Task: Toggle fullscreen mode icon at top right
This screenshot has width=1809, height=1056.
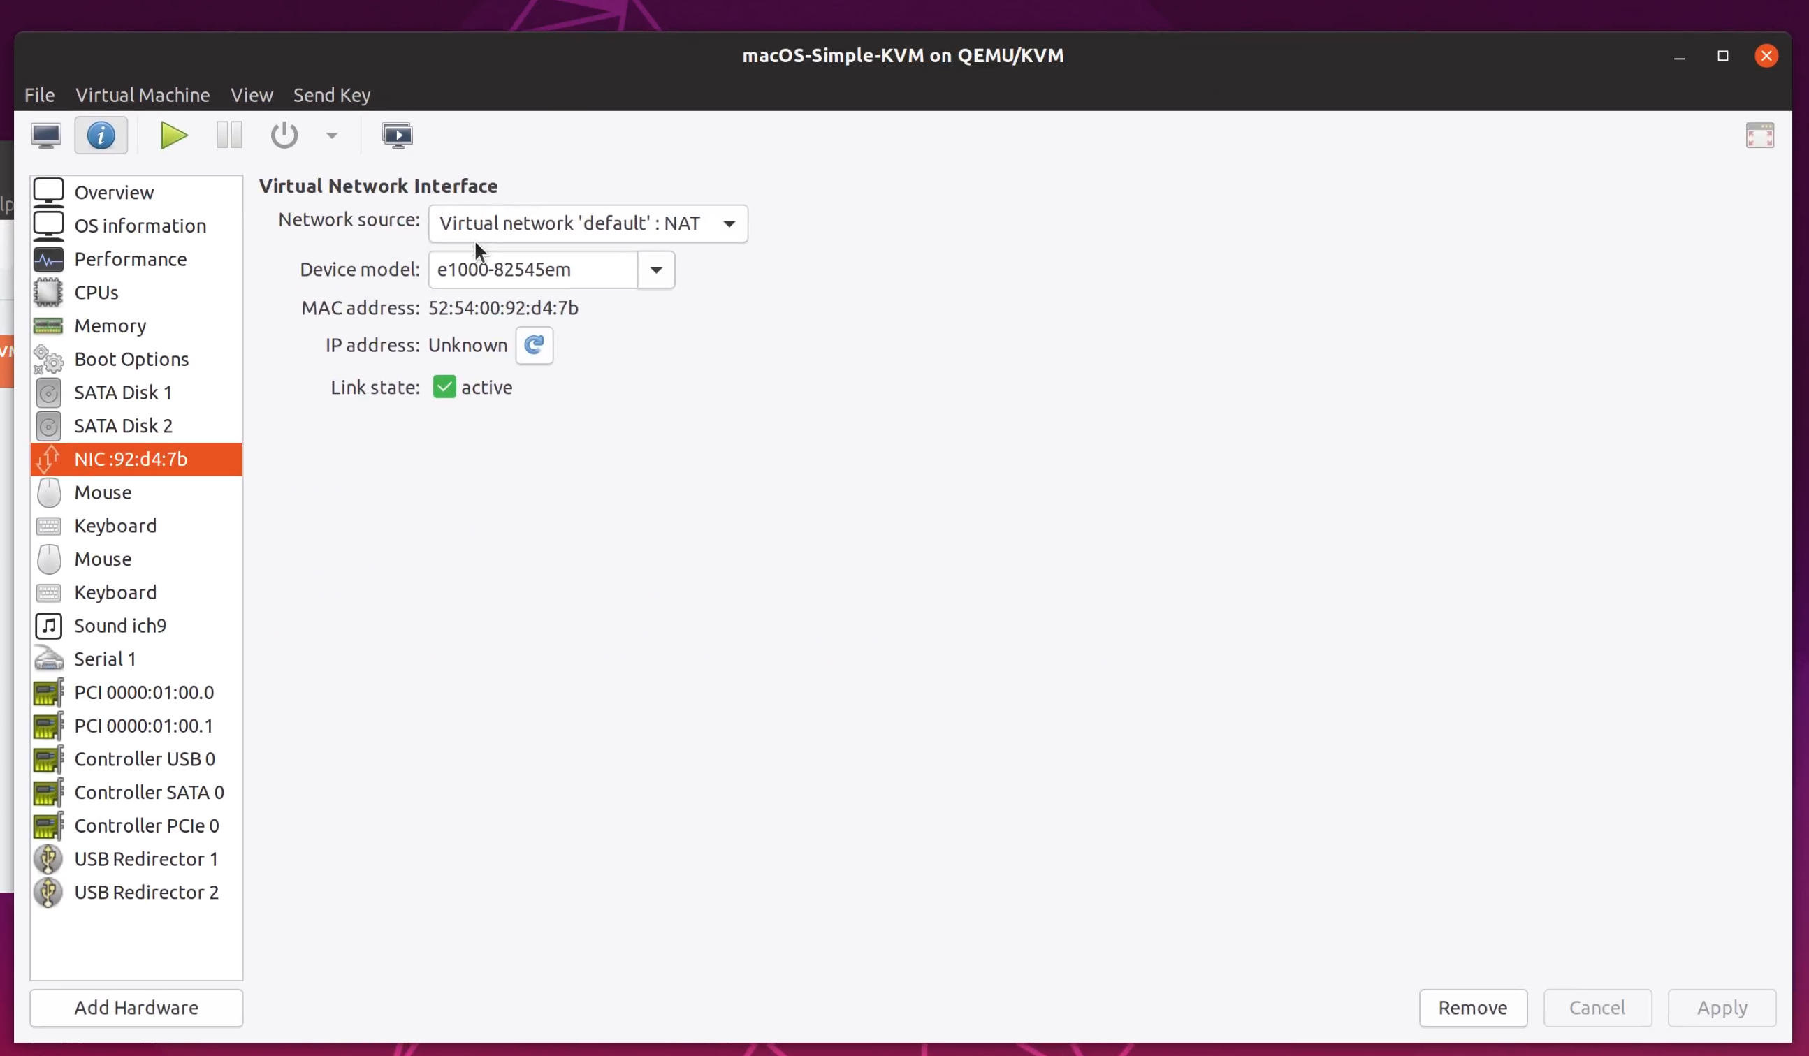Action: coord(1759,135)
